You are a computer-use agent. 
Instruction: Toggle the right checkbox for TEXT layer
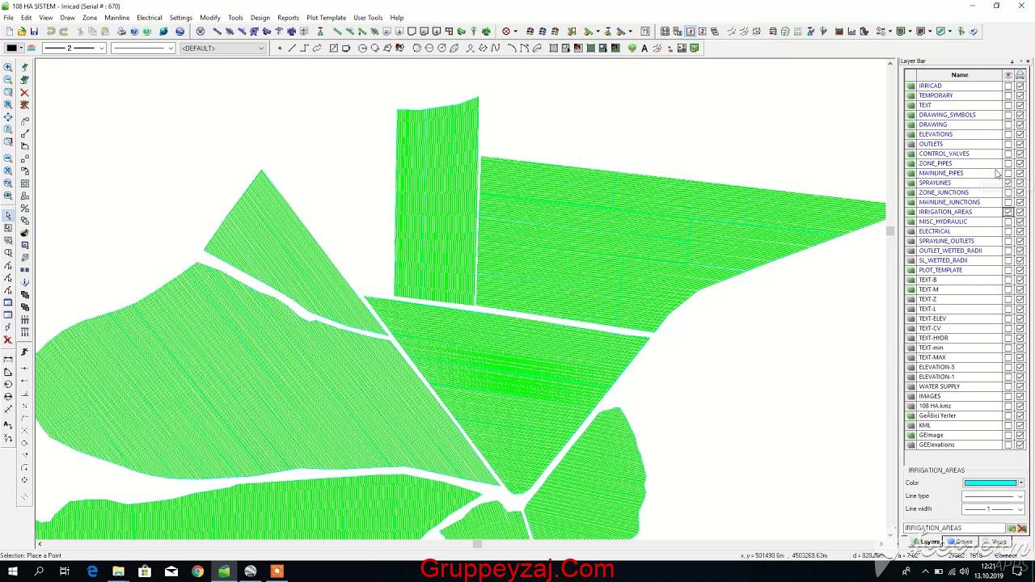coord(1020,105)
